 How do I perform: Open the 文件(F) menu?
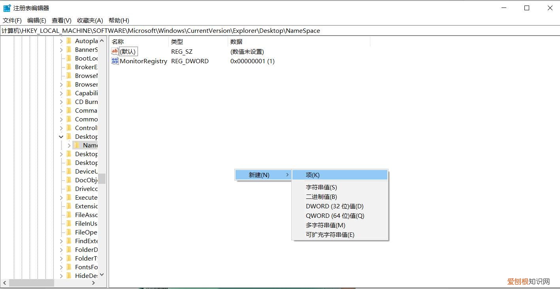(x=12, y=20)
